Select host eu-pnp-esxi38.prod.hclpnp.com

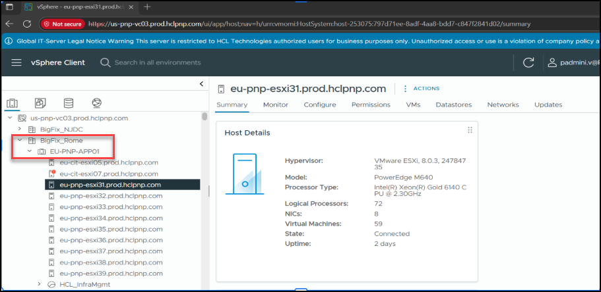(111, 262)
